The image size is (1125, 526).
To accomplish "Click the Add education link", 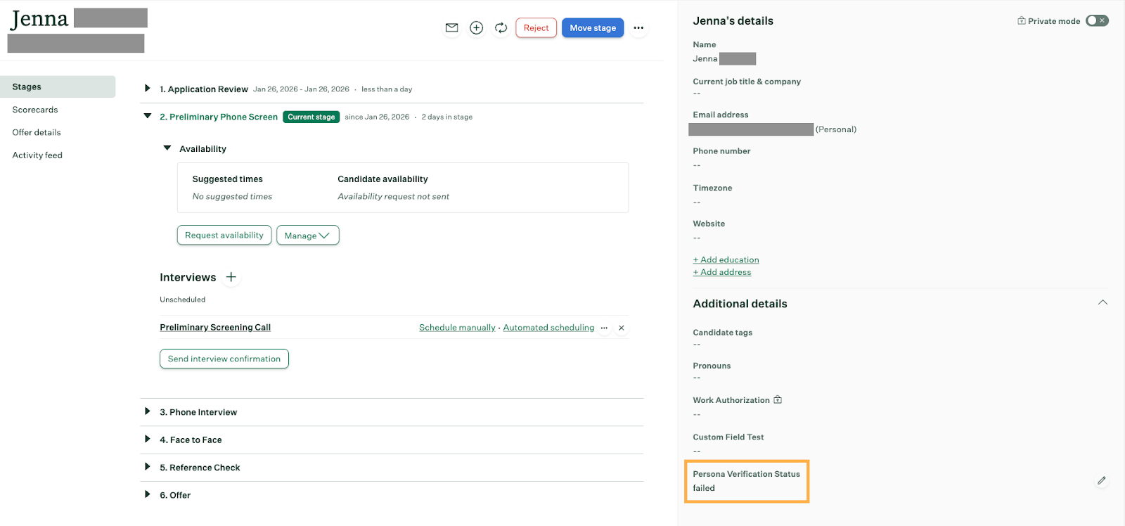I will coord(726,260).
